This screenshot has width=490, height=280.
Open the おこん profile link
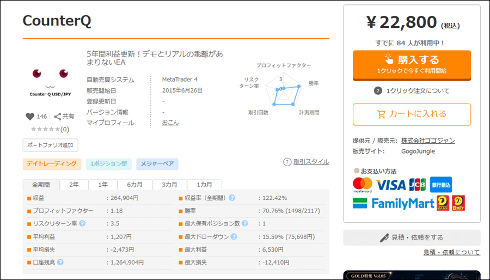(x=170, y=123)
